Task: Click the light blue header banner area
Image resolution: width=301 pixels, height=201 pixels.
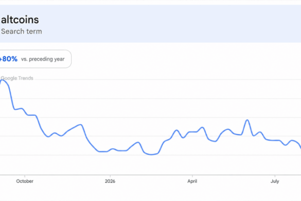Action: pyautogui.click(x=150, y=24)
